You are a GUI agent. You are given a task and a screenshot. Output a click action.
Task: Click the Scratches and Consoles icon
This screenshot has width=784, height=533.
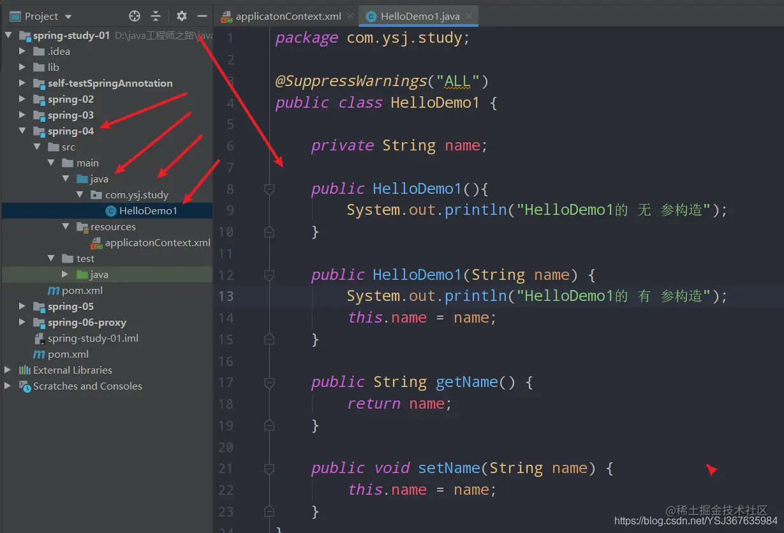(x=25, y=386)
